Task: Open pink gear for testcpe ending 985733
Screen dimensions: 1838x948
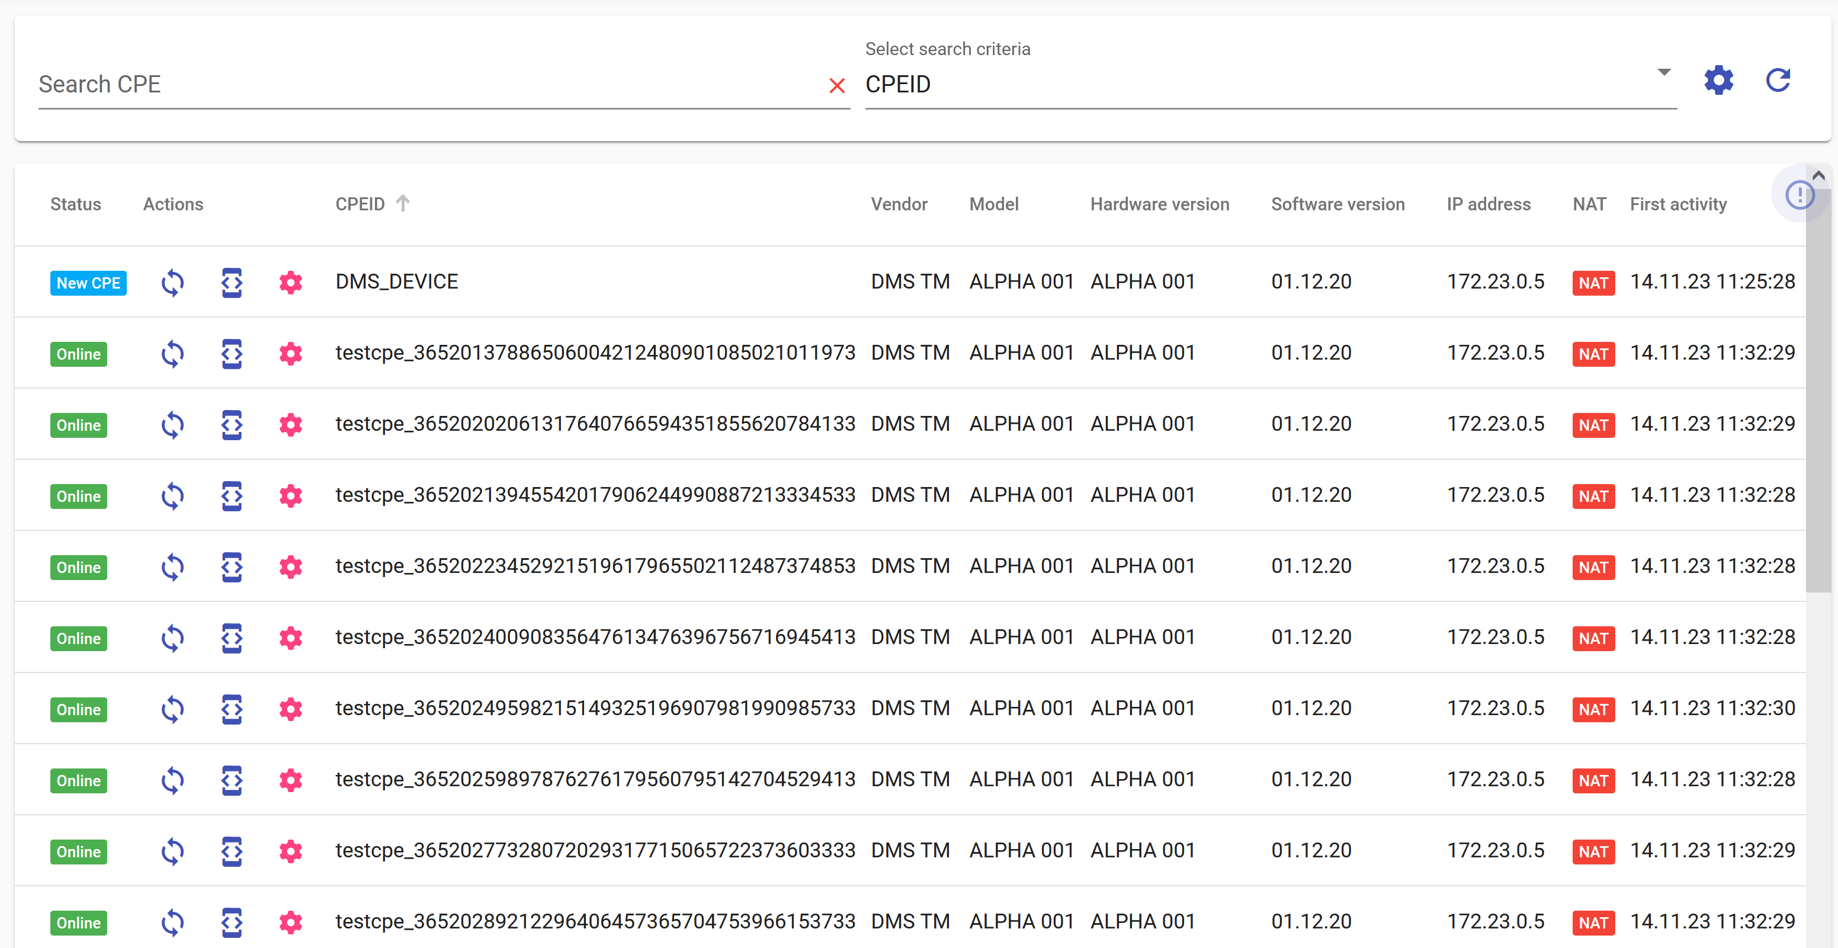Action: coord(290,710)
